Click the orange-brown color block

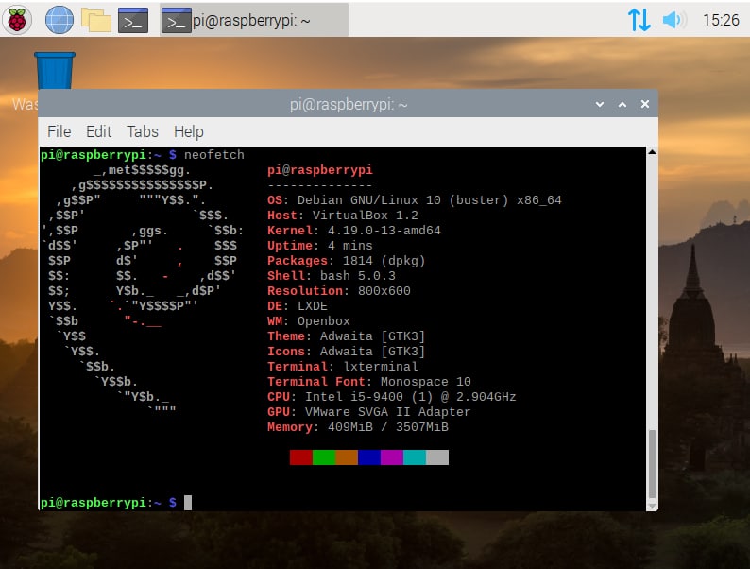pyautogui.click(x=347, y=457)
